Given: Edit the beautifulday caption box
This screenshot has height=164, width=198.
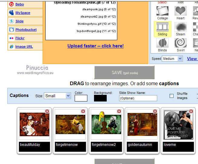Looking at the screenshot, I should point(34,147).
